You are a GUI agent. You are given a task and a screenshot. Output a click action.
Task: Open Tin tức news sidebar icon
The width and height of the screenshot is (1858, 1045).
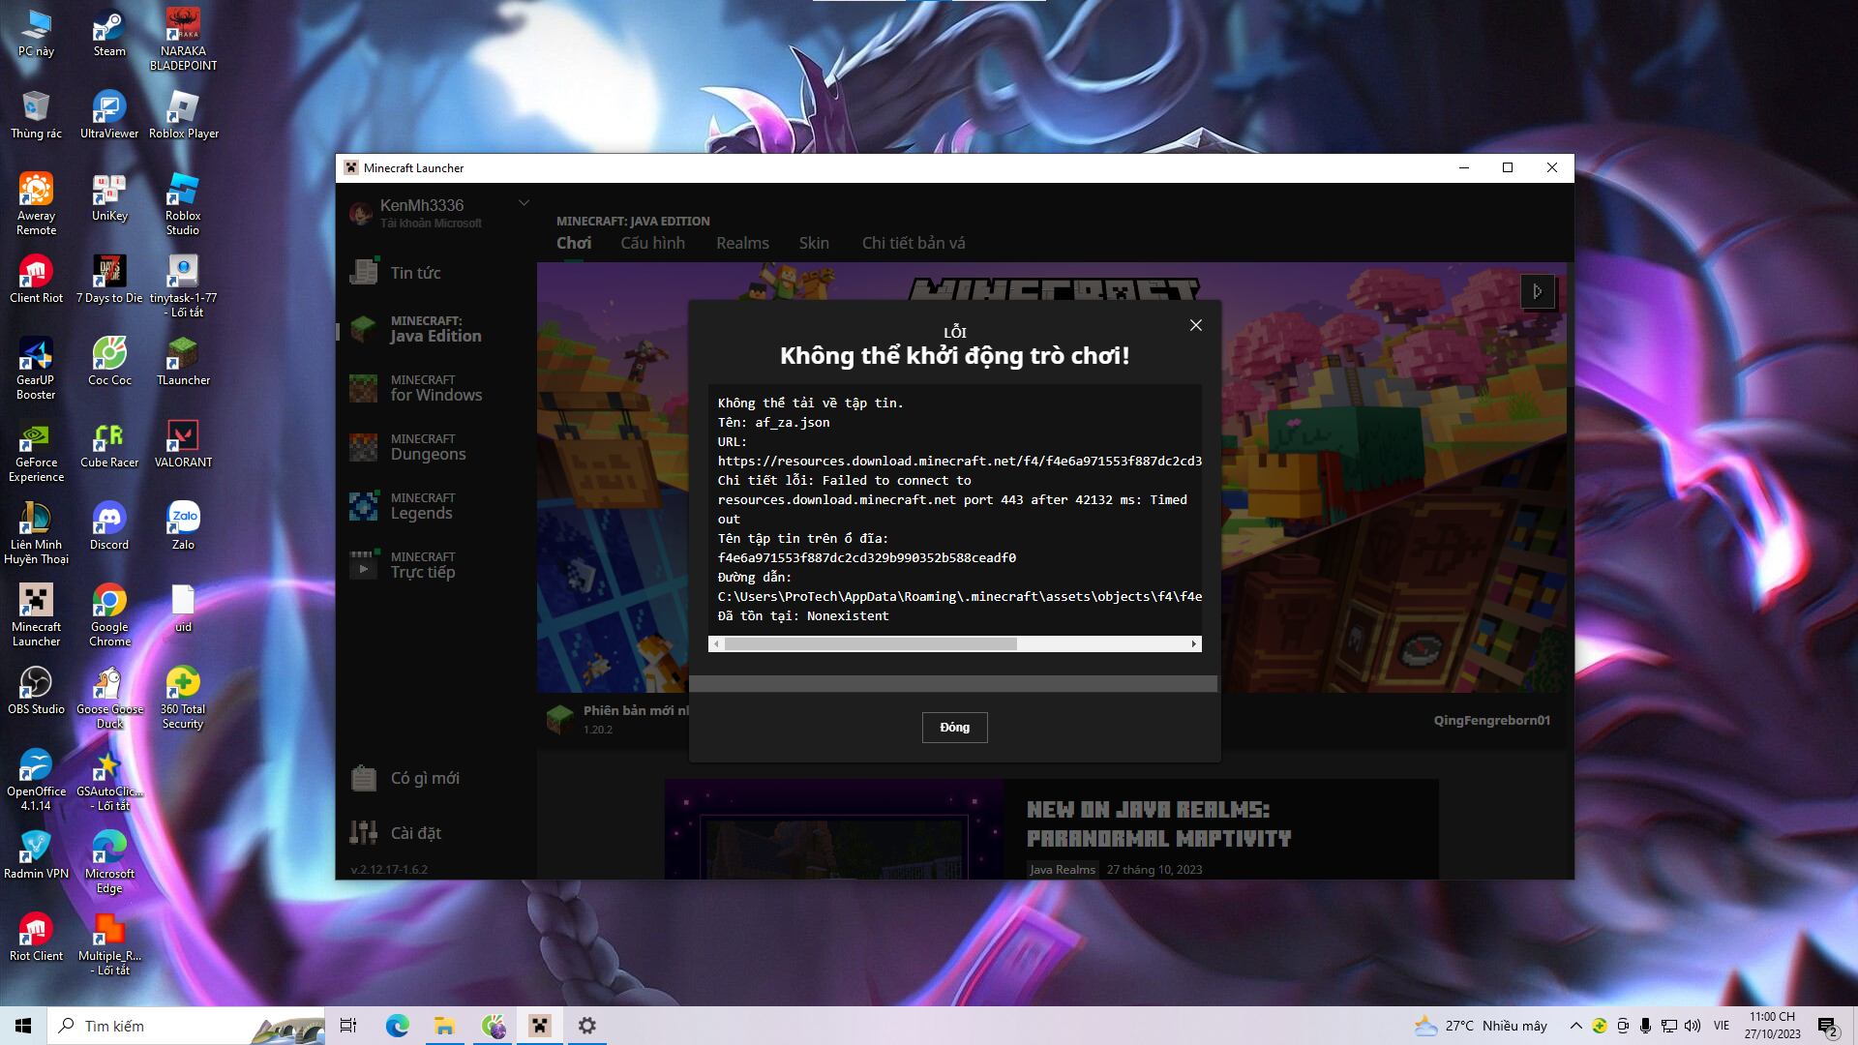coord(365,273)
